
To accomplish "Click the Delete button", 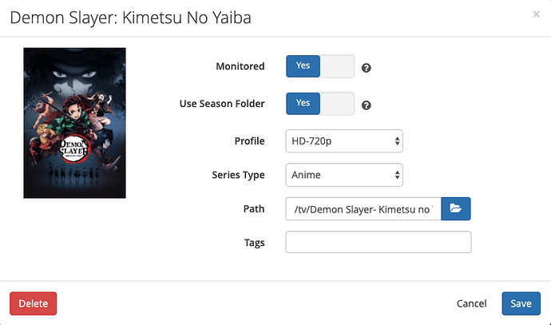I will tap(33, 303).
